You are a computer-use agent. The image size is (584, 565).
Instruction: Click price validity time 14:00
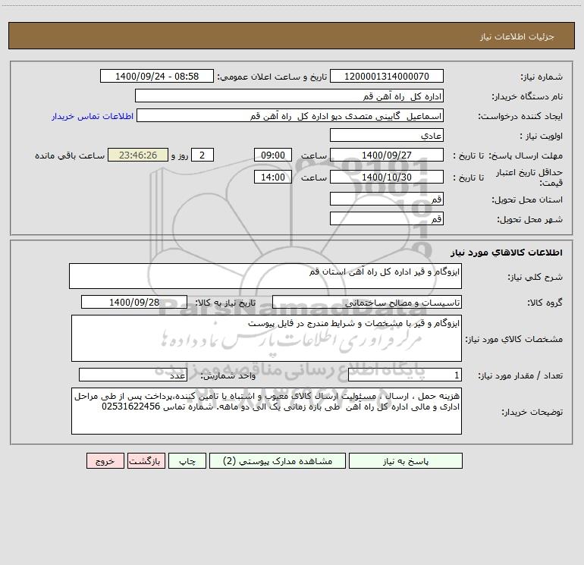click(272, 177)
